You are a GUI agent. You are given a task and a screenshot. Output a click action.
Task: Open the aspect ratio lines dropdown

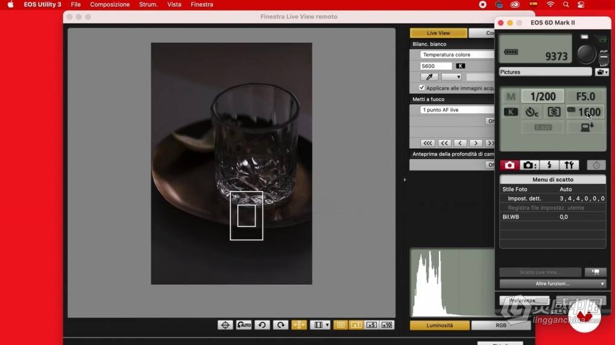(320, 325)
